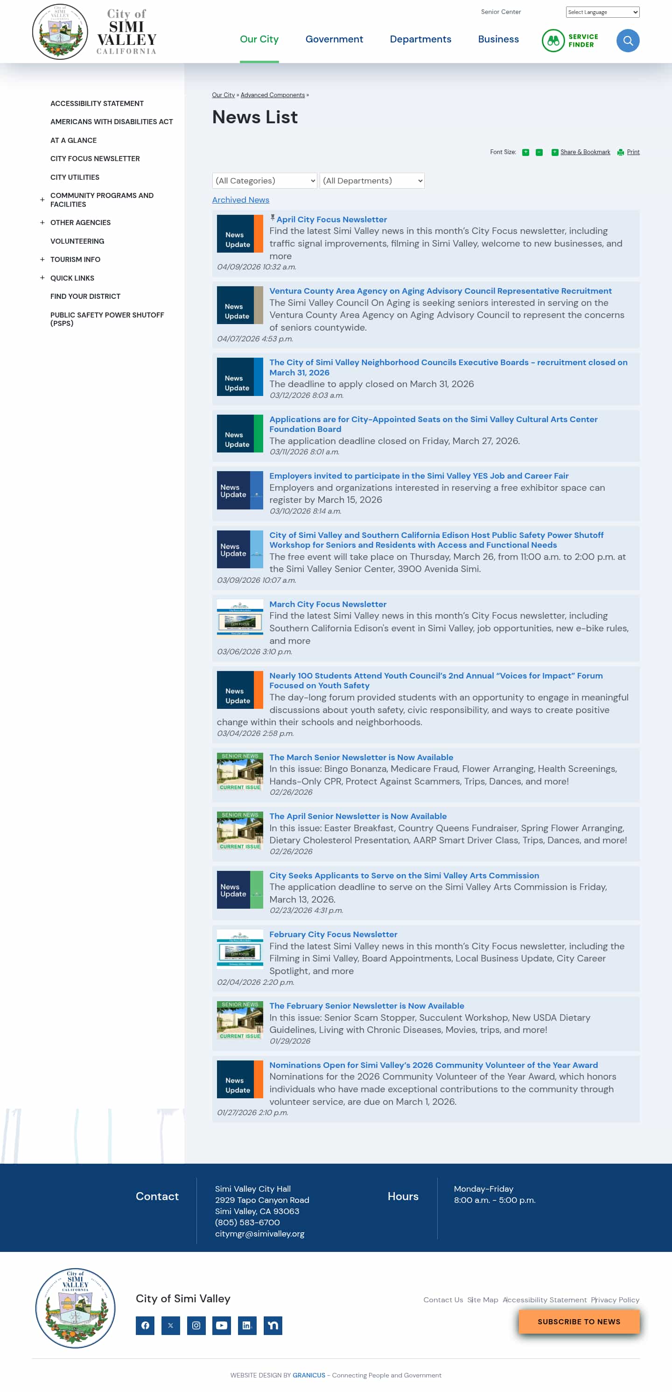Open the Select Language dropdown
Viewport: 672px width, 1392px height.
coord(602,12)
